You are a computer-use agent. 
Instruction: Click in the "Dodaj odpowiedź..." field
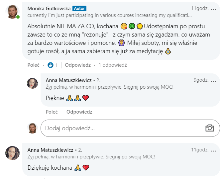tap(120, 128)
